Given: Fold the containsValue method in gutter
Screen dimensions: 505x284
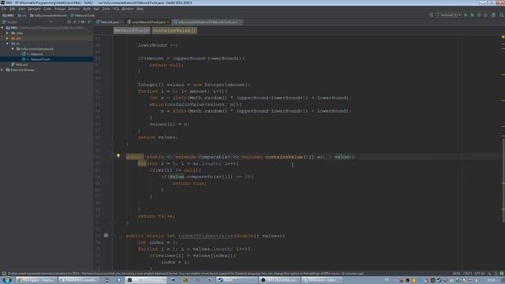Looking at the screenshot, I should 113,157.
